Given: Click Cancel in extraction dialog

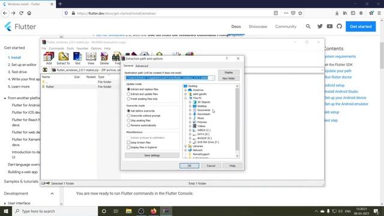Looking at the screenshot, I should [x=211, y=166].
